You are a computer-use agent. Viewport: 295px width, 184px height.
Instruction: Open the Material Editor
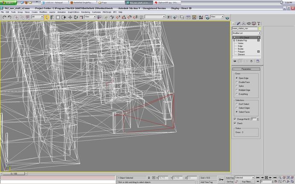(x=201, y=17)
